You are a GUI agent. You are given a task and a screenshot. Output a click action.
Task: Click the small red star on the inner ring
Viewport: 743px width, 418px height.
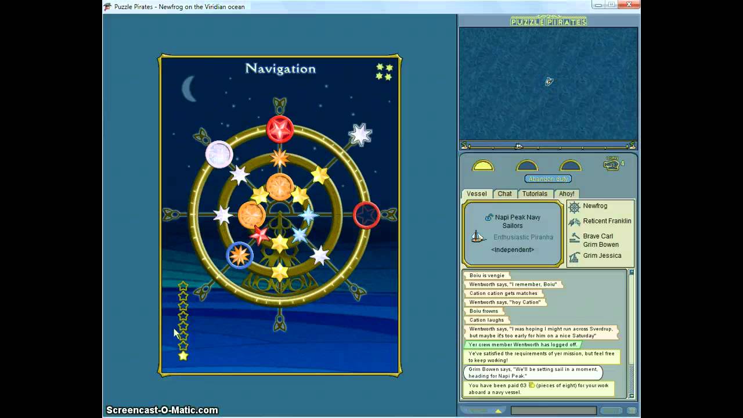259,235
